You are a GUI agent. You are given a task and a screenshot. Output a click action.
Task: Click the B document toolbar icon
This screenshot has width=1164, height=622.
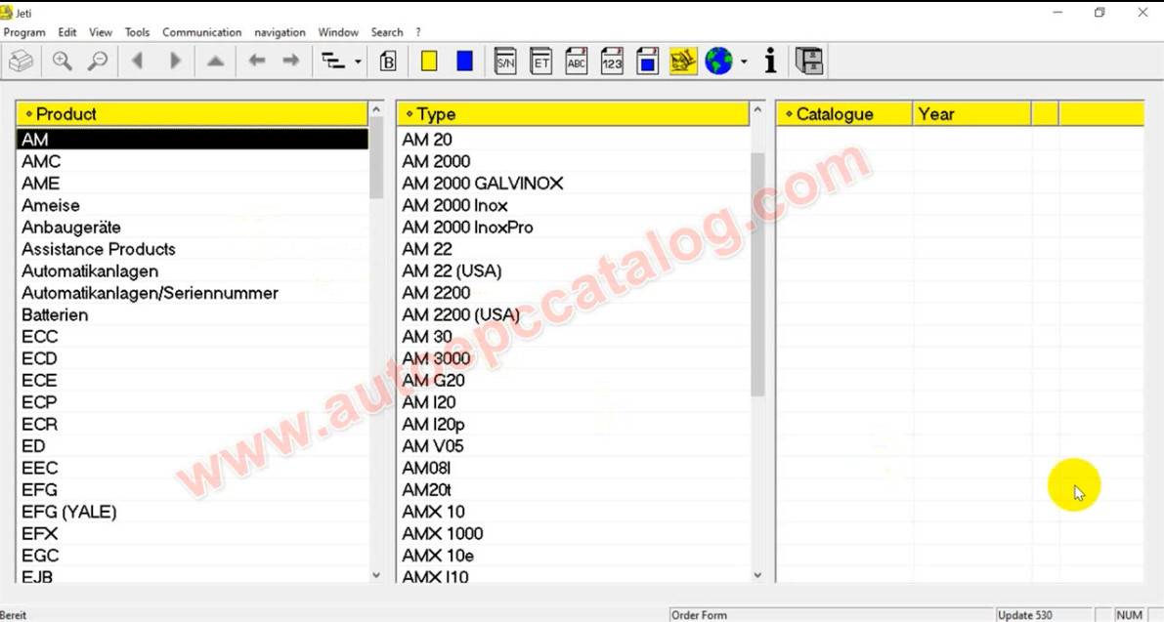[387, 61]
